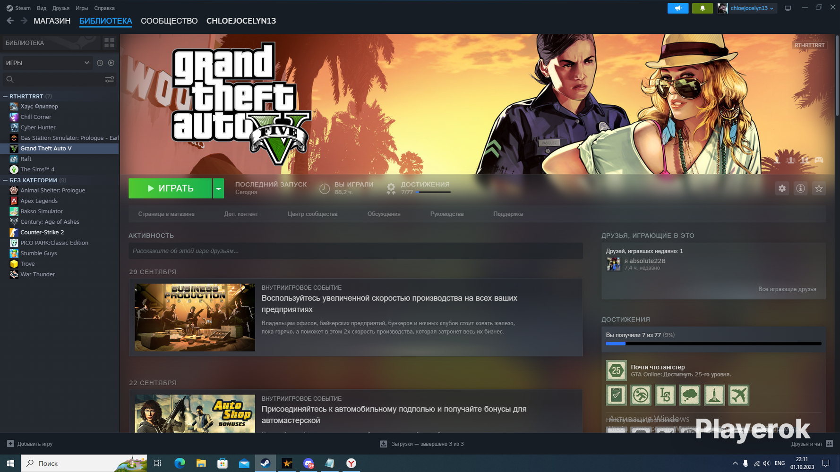Go to the МАГАЗИН tab

[52, 21]
